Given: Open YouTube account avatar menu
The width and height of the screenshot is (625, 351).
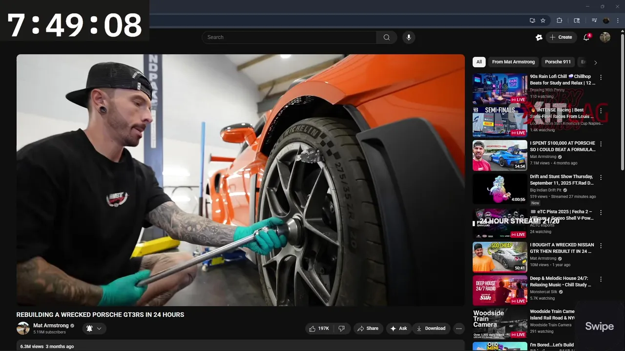Looking at the screenshot, I should (605, 37).
